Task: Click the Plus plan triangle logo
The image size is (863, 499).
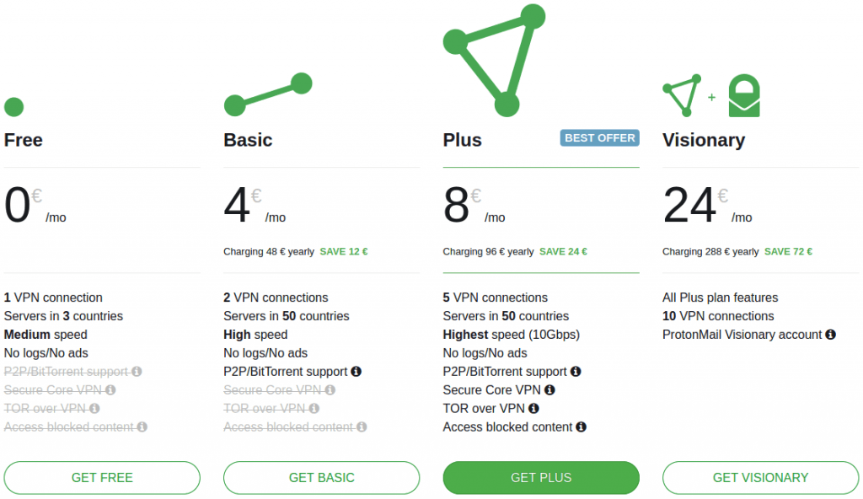Action: click(x=494, y=60)
